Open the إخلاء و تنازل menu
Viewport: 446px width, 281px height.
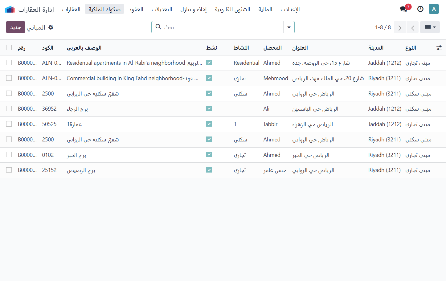[194, 9]
